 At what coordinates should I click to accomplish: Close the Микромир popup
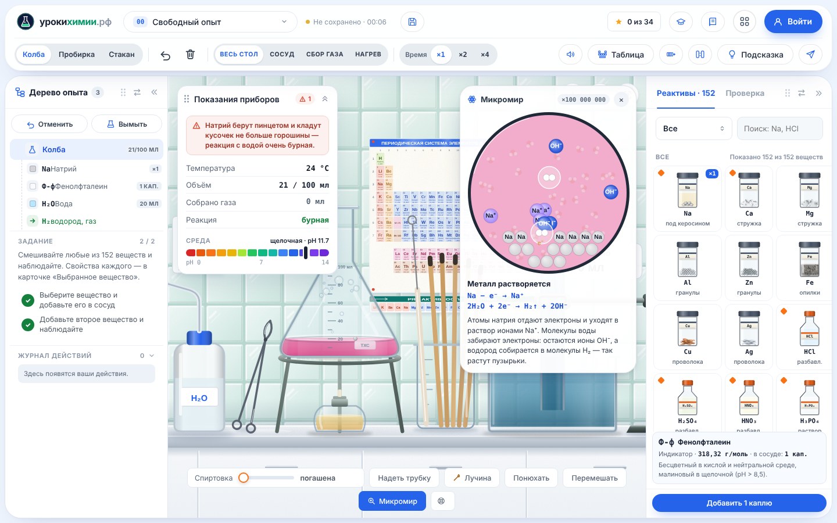pyautogui.click(x=621, y=100)
